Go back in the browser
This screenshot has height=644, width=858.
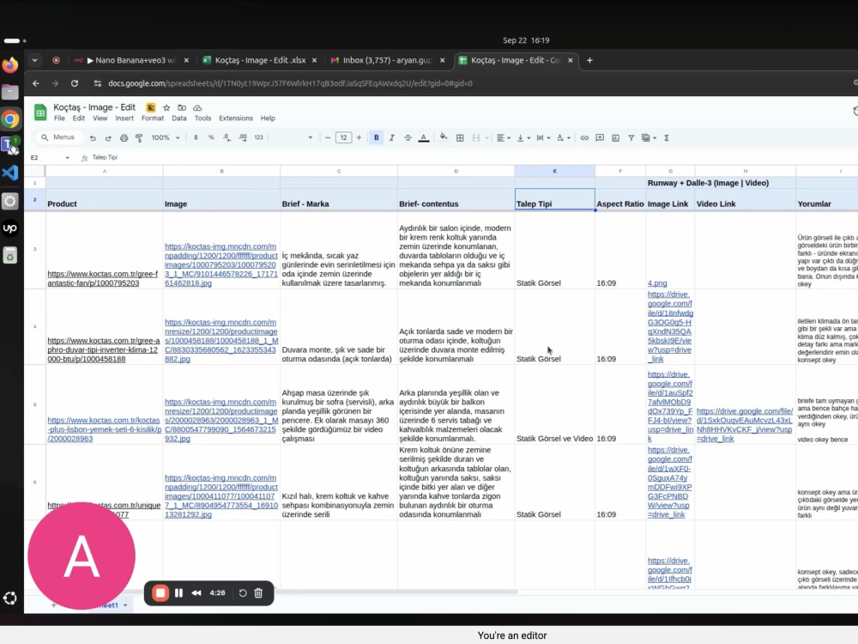35,83
